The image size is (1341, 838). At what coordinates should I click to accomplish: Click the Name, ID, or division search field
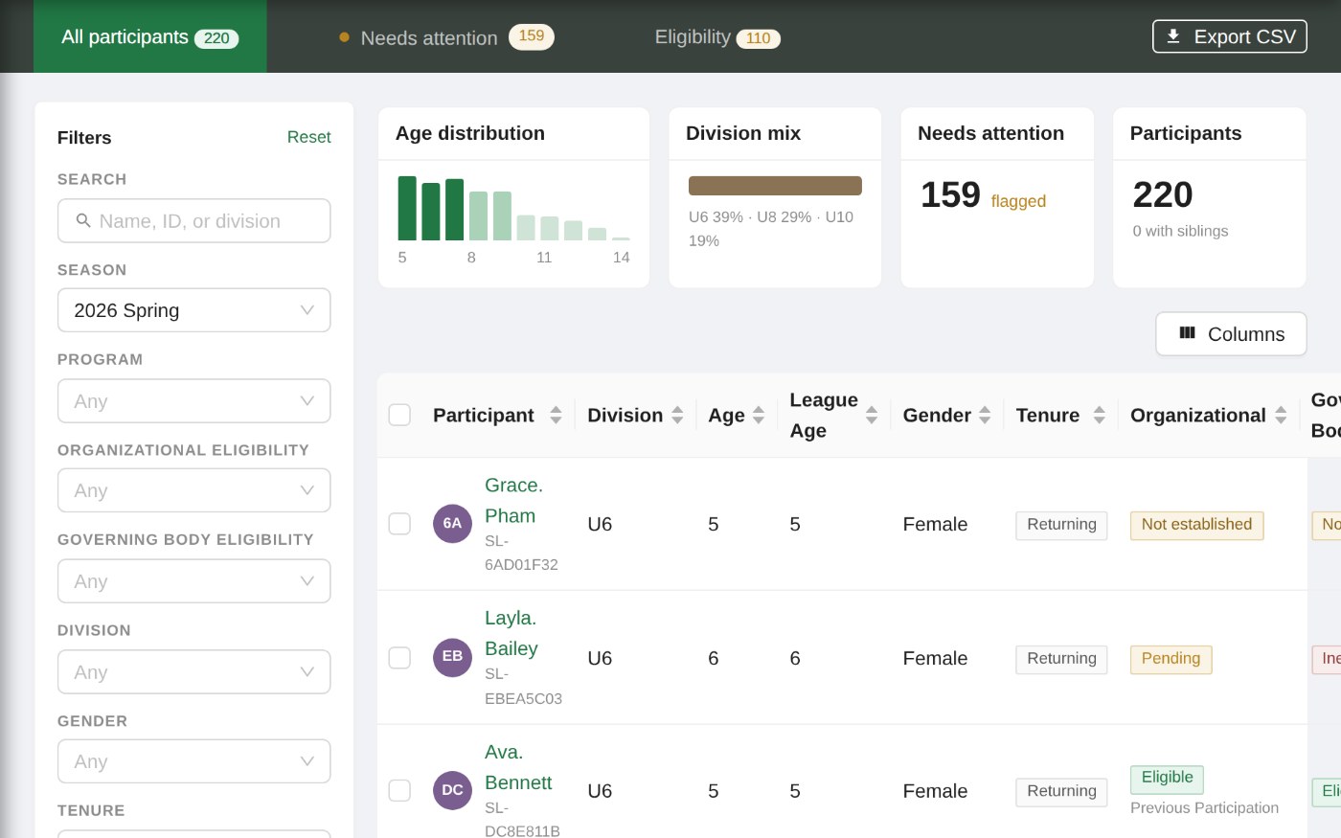(x=194, y=220)
